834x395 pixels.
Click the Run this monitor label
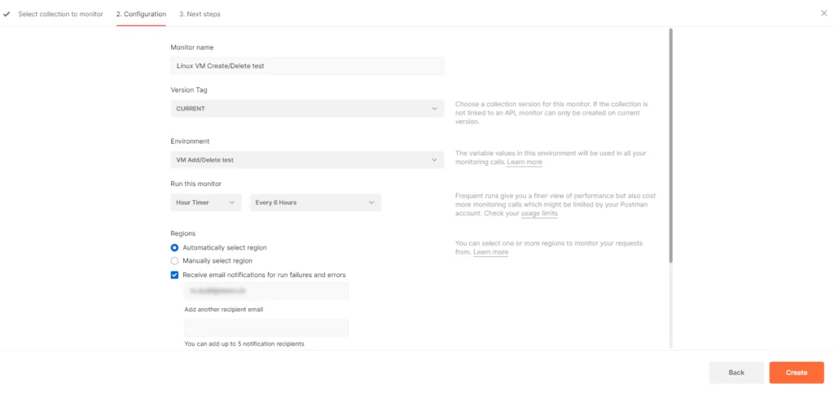tap(195, 184)
